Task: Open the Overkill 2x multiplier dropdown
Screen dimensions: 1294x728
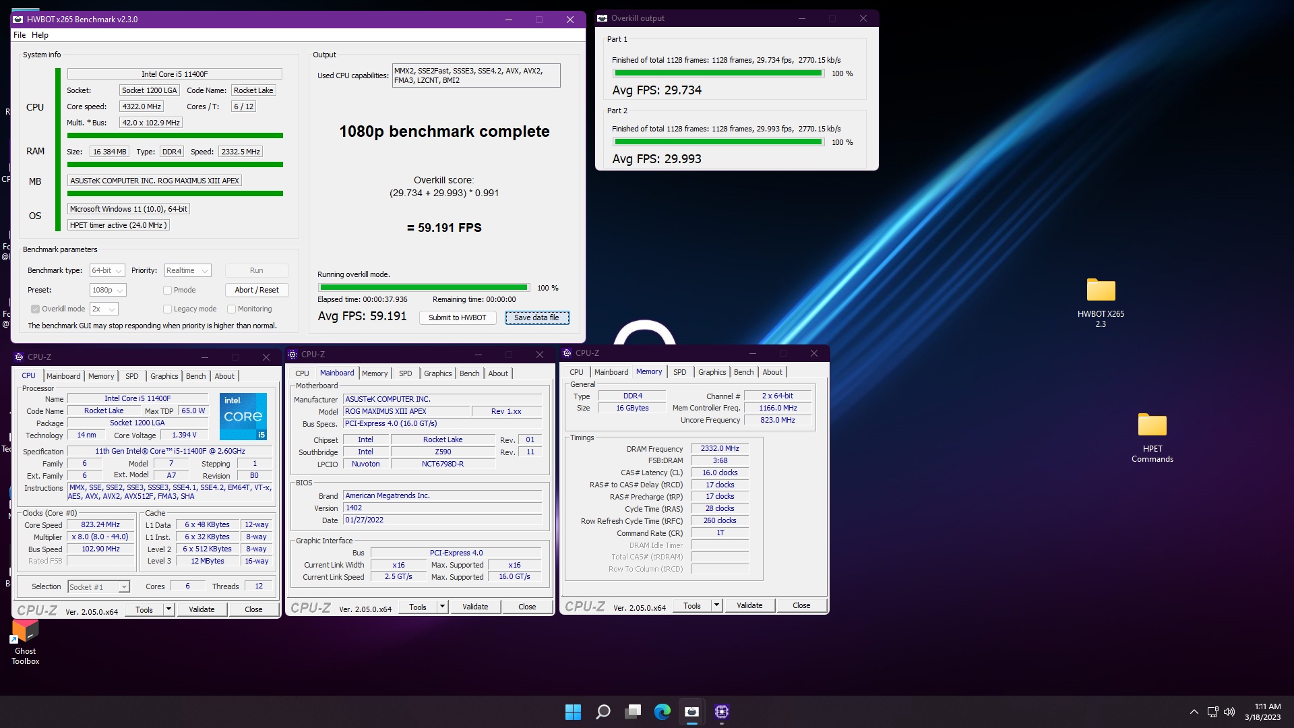Action: 104,309
